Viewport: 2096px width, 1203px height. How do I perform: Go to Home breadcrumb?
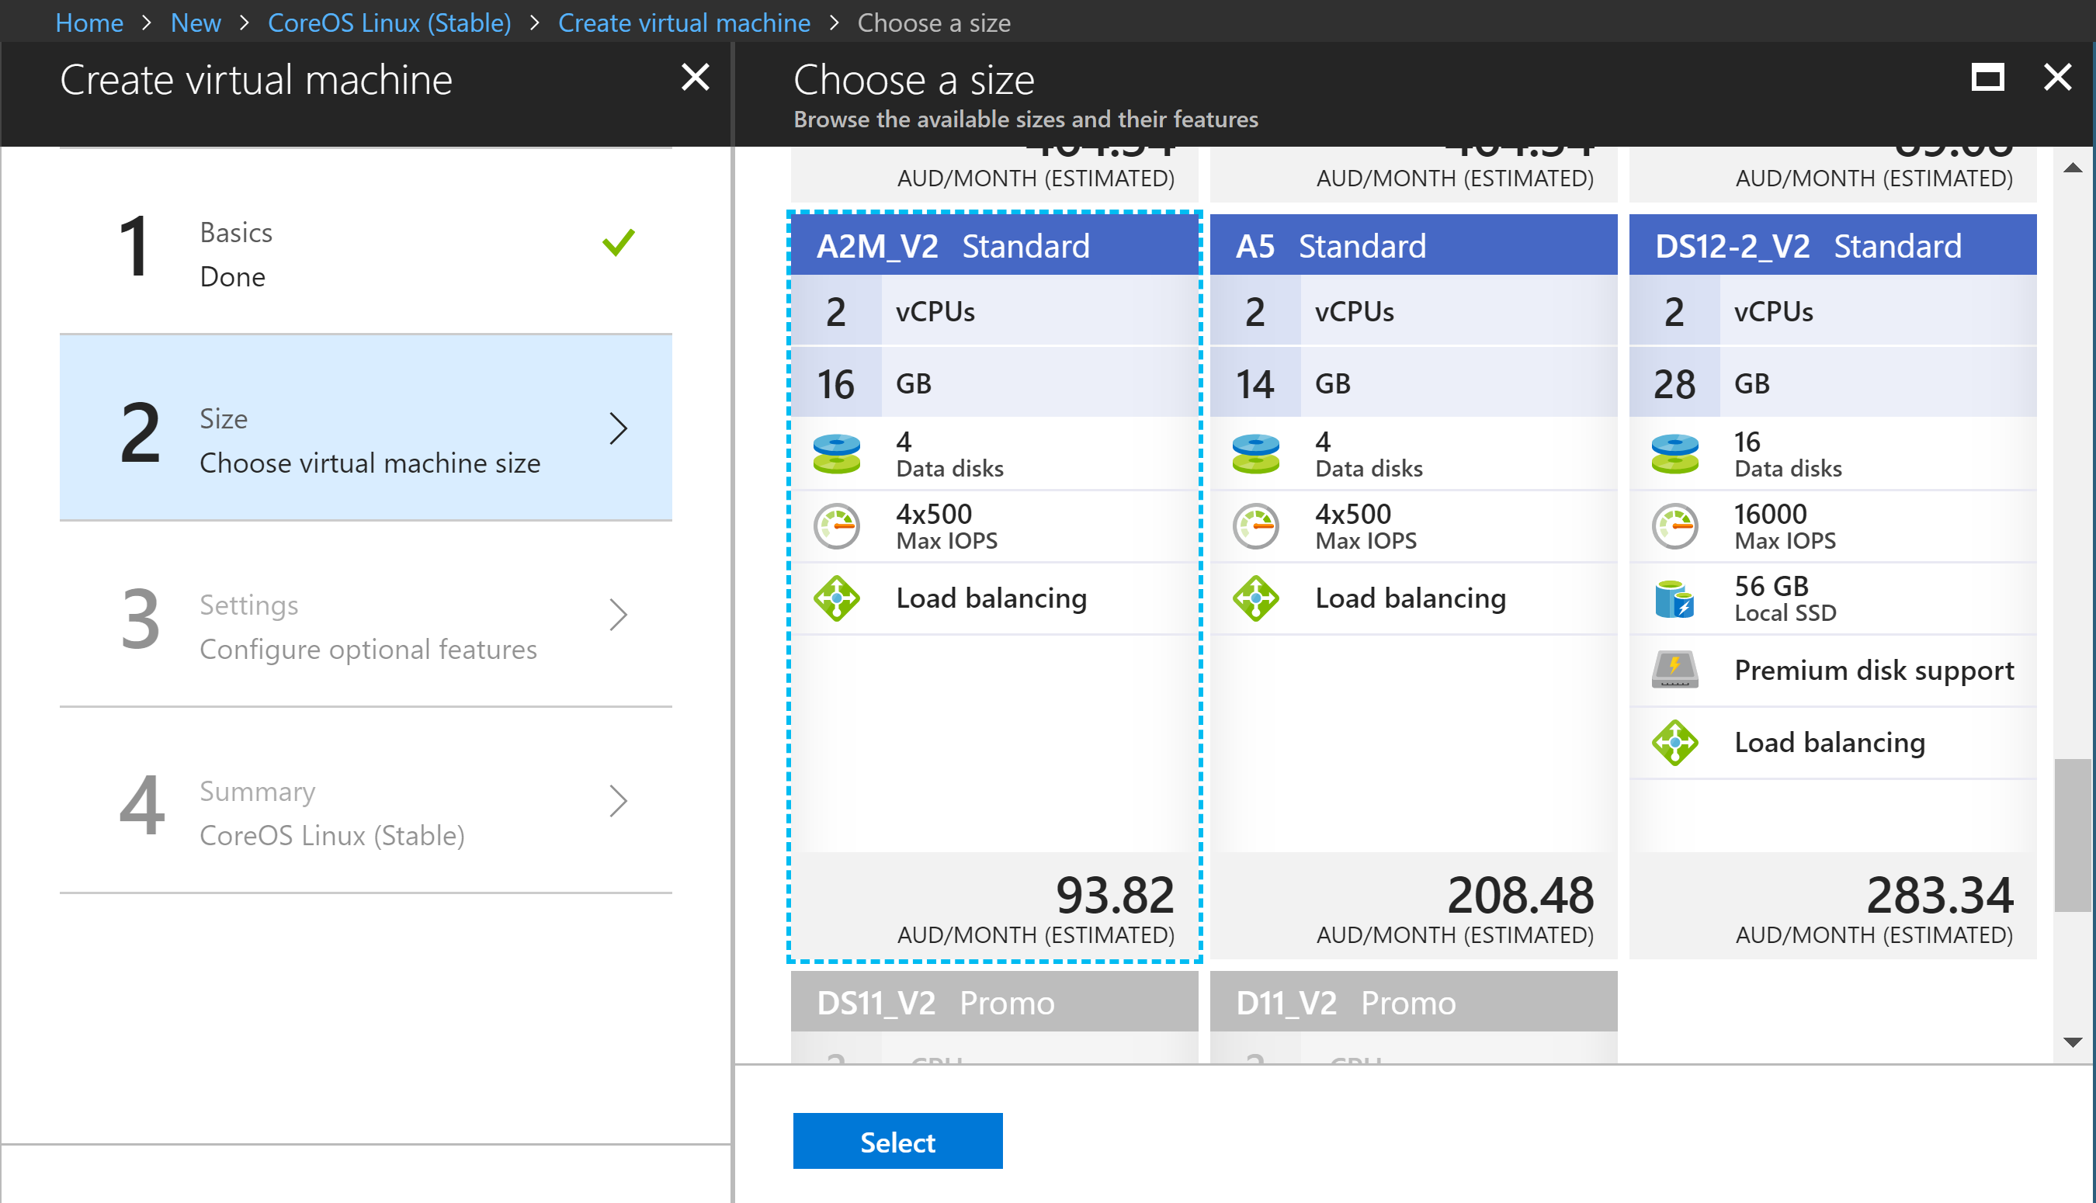tap(89, 23)
